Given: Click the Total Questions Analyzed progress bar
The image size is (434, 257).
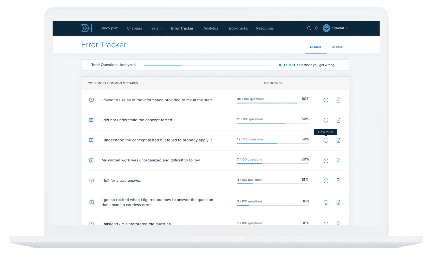Looking at the screenshot, I should point(207,65).
